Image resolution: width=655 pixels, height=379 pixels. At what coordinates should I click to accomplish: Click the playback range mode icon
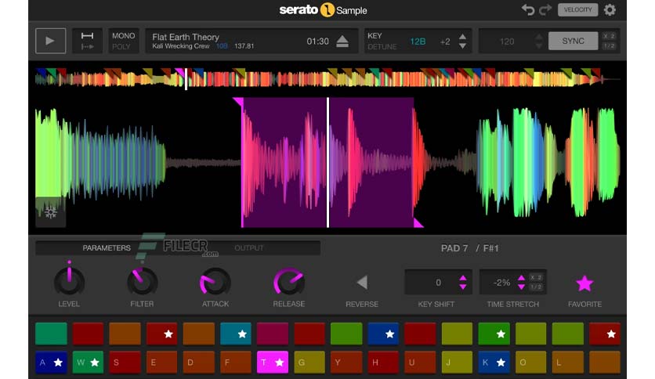pos(87,41)
